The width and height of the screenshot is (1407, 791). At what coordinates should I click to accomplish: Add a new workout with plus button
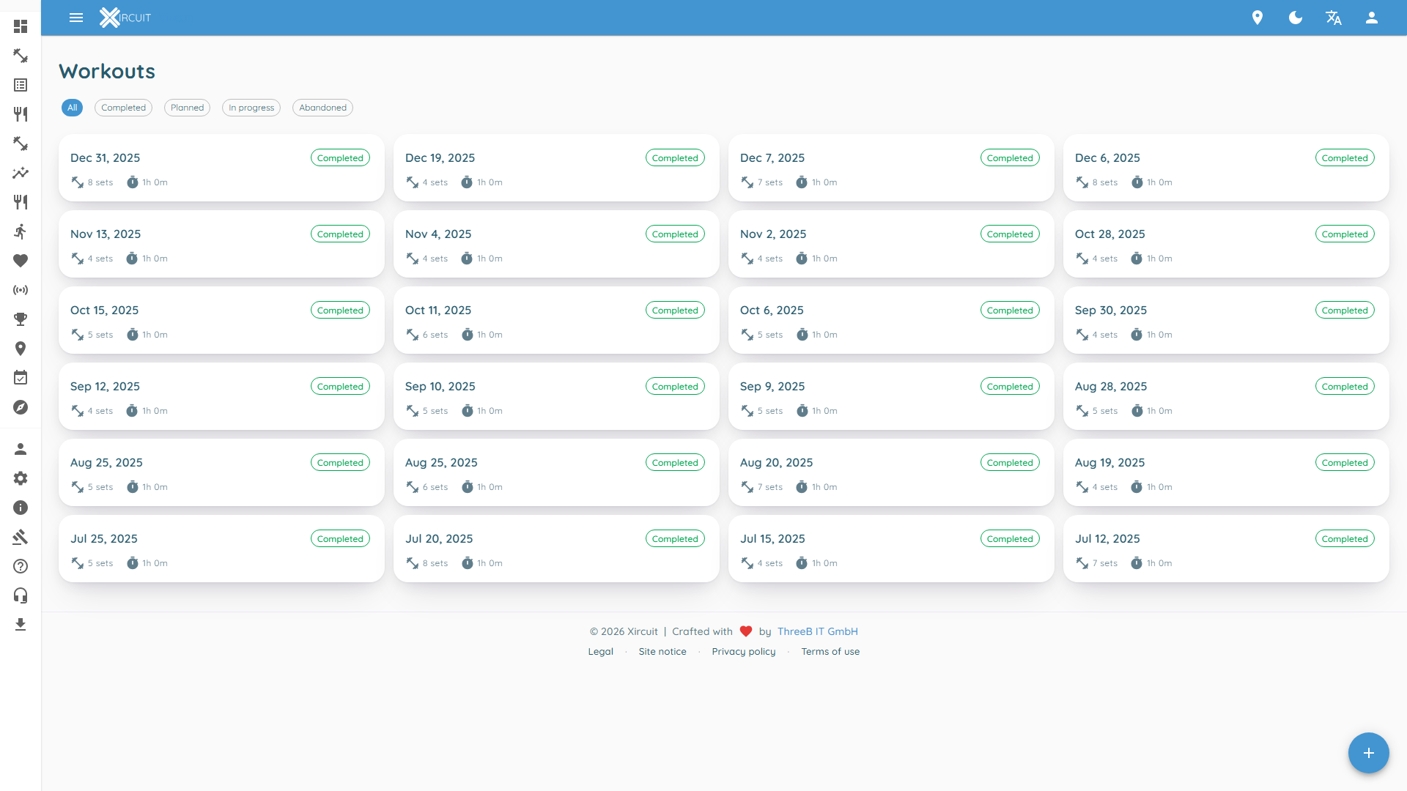pyautogui.click(x=1368, y=753)
